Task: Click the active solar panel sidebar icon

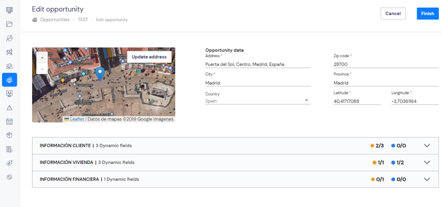Action: point(9,79)
